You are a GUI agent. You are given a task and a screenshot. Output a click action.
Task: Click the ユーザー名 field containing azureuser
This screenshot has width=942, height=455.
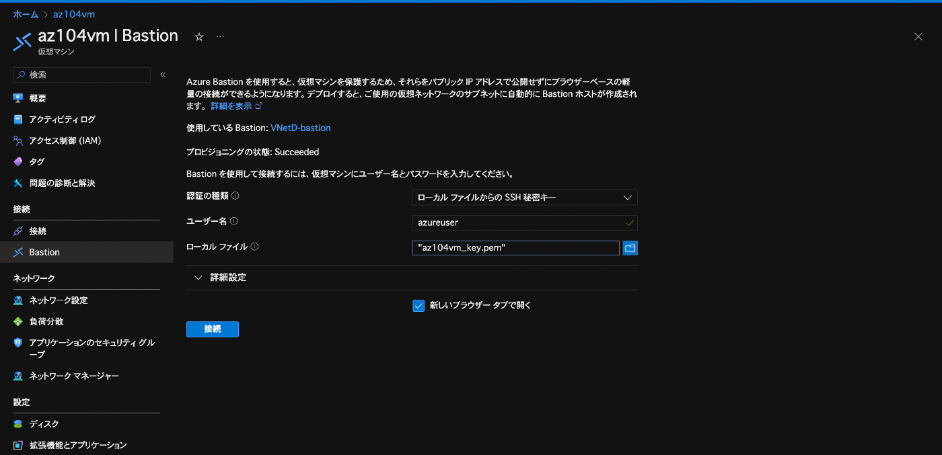[x=524, y=222]
